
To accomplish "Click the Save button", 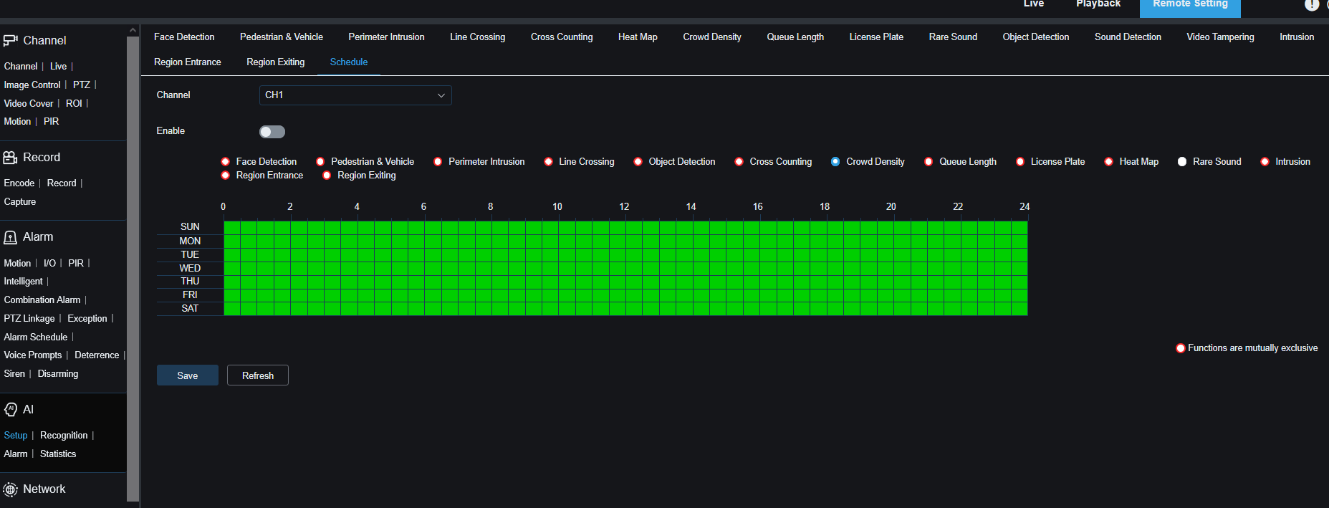I will click(188, 375).
